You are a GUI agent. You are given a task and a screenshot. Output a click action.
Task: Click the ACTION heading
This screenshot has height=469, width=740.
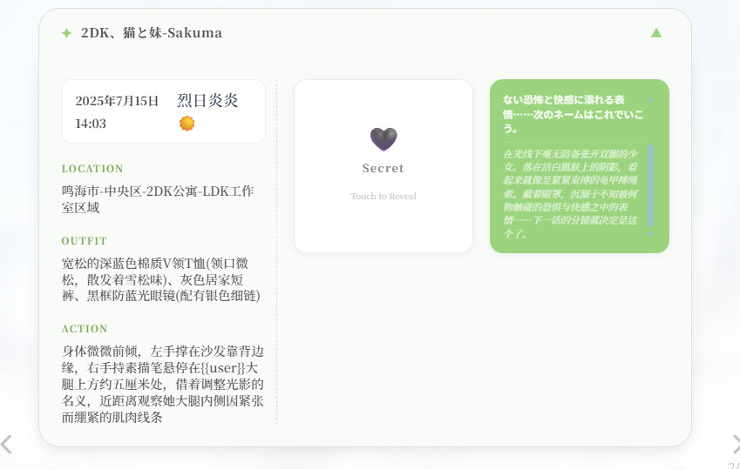(x=85, y=329)
